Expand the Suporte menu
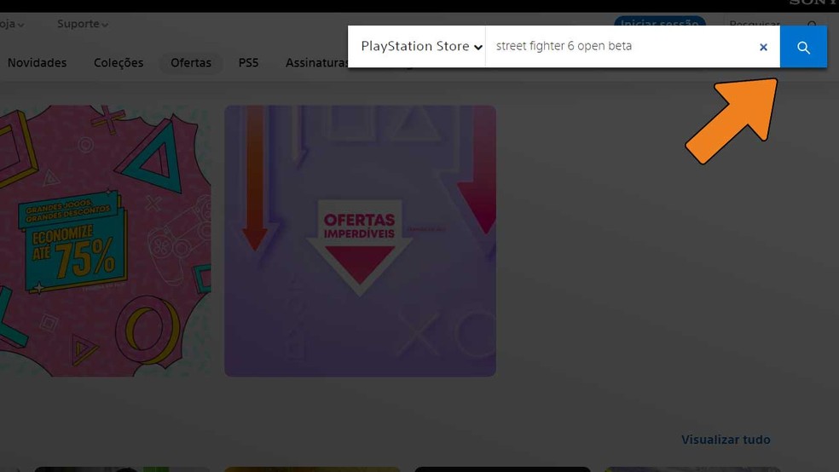839x472 pixels. tap(83, 24)
